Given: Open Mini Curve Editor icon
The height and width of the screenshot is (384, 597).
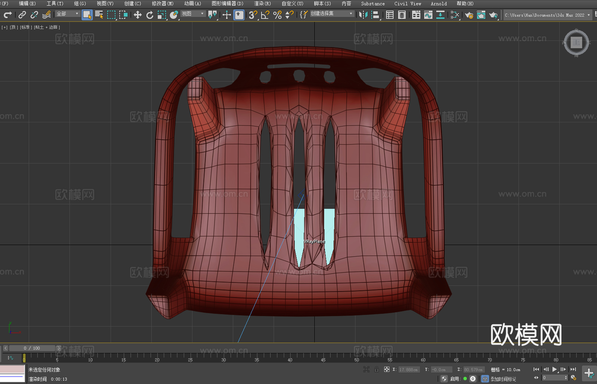Looking at the screenshot, I should [11, 358].
